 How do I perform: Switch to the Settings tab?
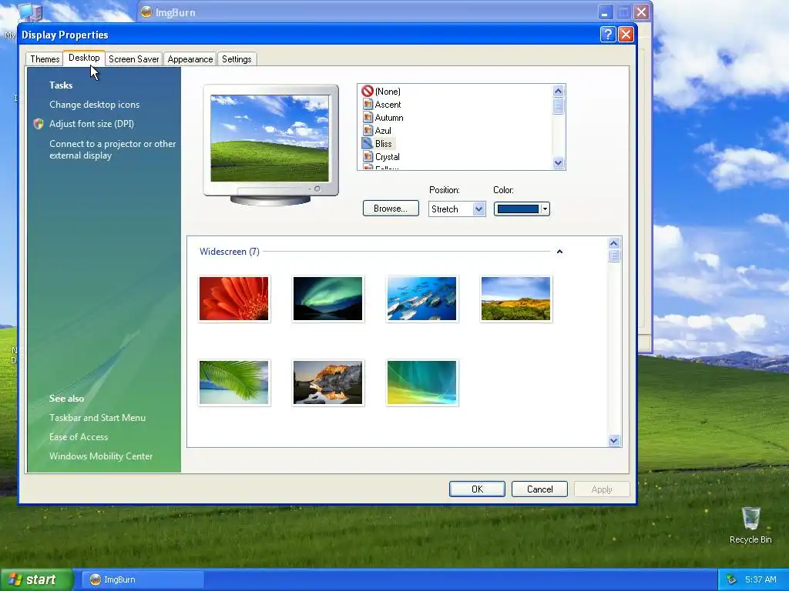click(237, 58)
